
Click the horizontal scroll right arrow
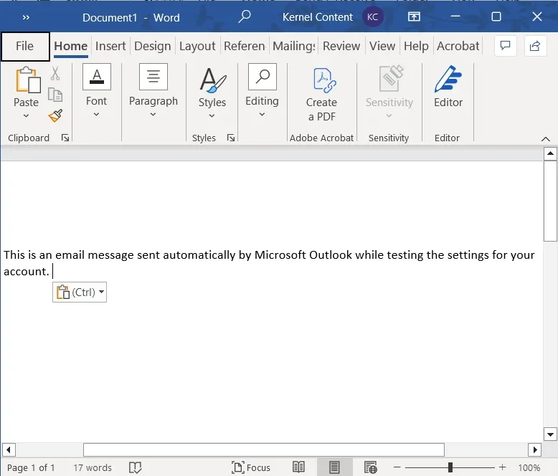coord(535,449)
